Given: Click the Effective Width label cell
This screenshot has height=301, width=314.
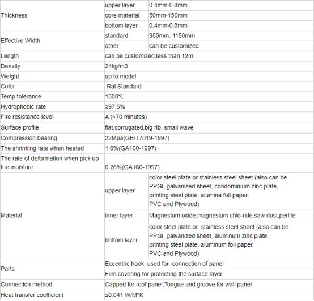Looking at the screenshot, I should [x=52, y=41].
